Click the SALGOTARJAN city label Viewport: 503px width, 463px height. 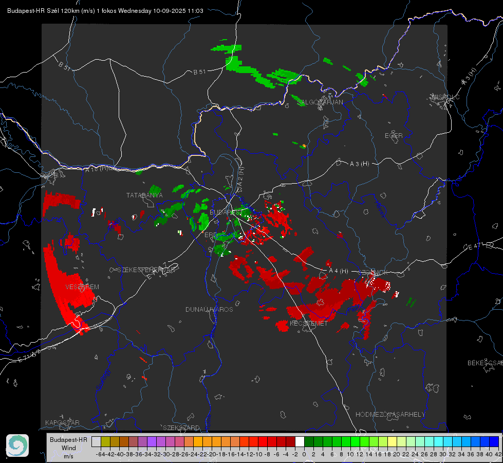tap(320, 102)
